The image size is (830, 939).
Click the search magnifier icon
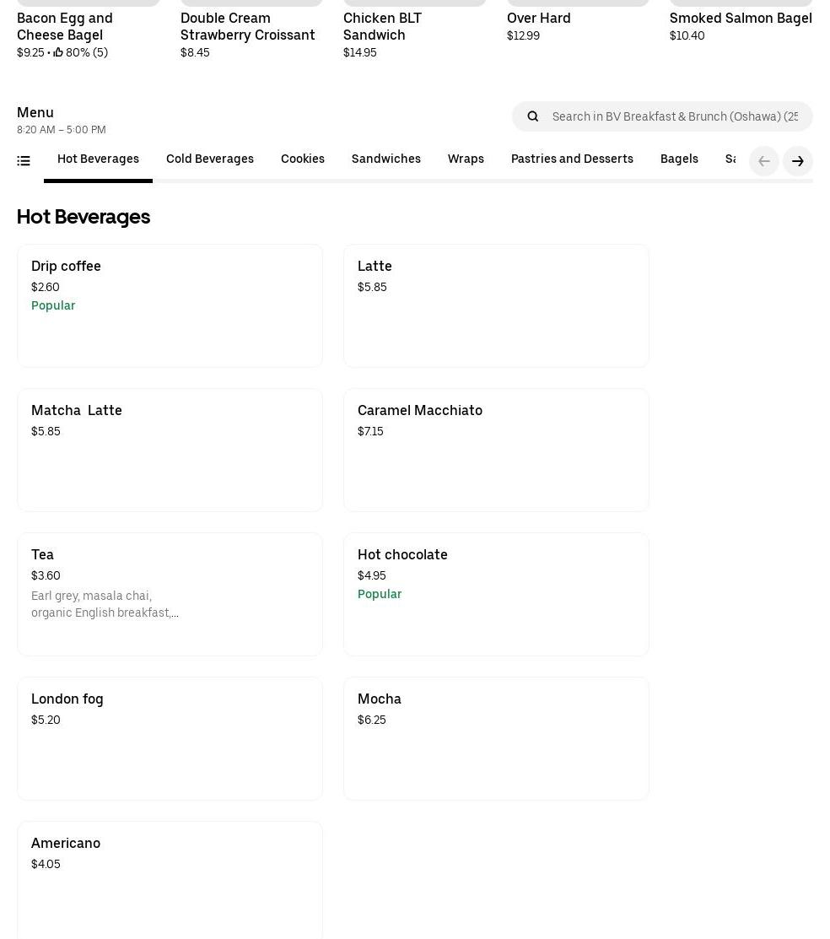tap(533, 116)
